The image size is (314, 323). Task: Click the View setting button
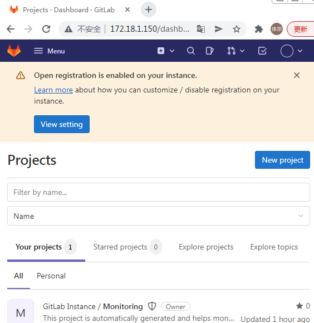(x=62, y=124)
